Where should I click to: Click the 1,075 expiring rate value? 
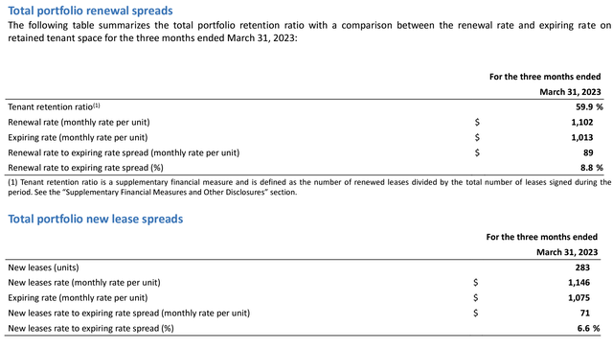click(x=579, y=298)
